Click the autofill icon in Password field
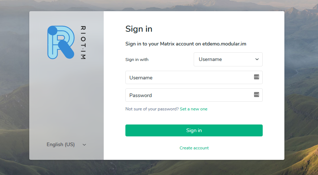Screen dimensions: 318x175 click(x=257, y=95)
